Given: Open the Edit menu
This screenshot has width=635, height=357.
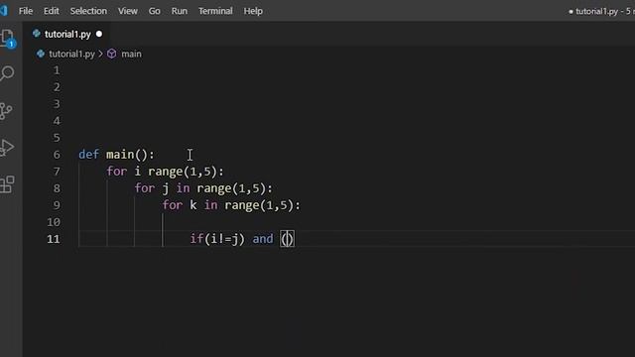Looking at the screenshot, I should (51, 11).
